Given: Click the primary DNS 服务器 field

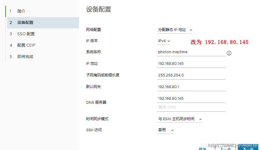Looking at the screenshot, I should [191, 99].
